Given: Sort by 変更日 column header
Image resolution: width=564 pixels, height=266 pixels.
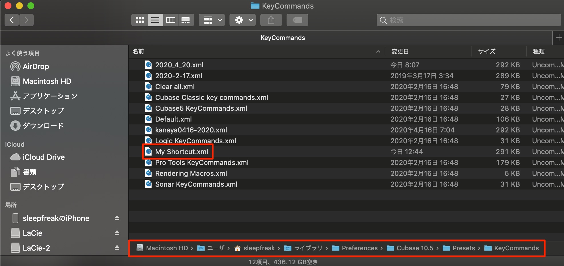Looking at the screenshot, I should pyautogui.click(x=400, y=51).
